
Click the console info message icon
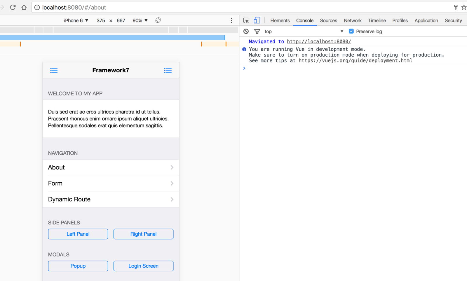tap(244, 49)
